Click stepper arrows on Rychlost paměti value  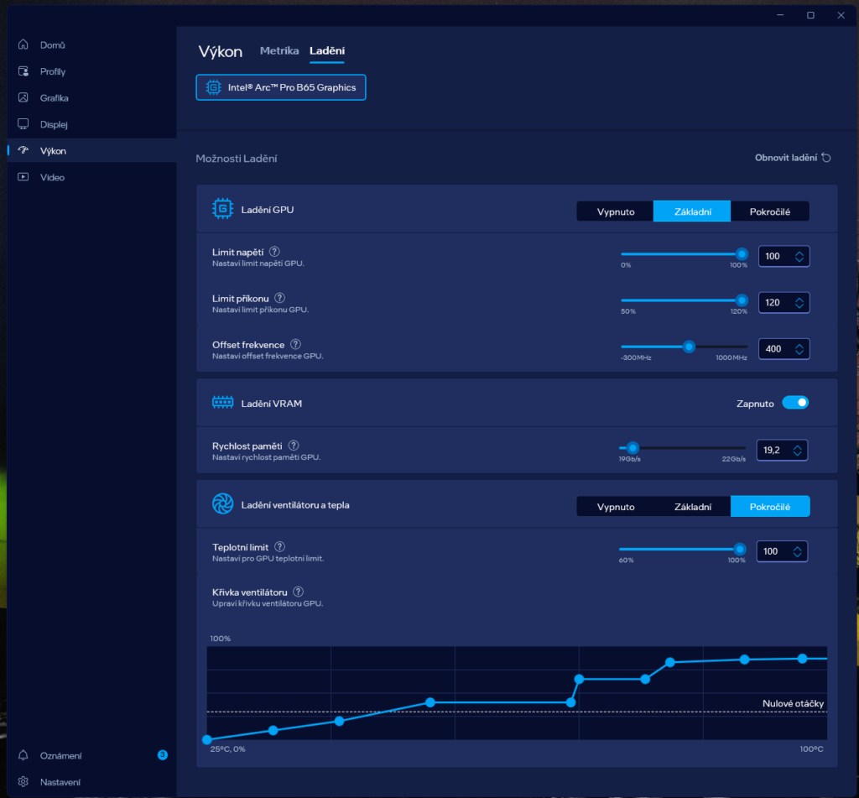point(797,451)
